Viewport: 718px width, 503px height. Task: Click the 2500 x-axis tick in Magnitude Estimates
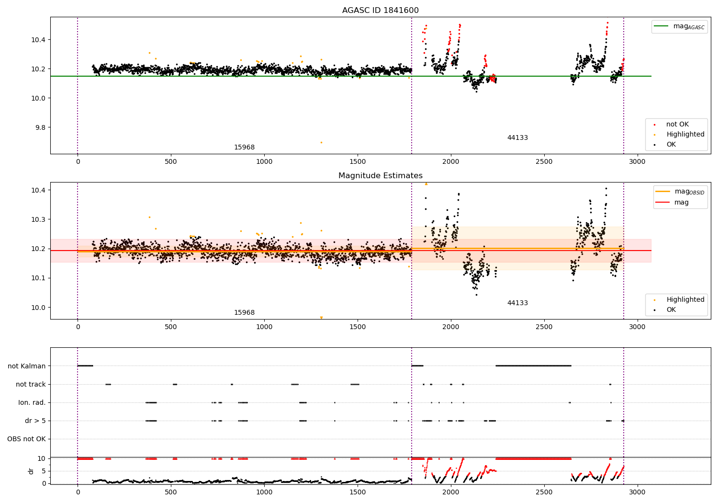[x=544, y=327]
